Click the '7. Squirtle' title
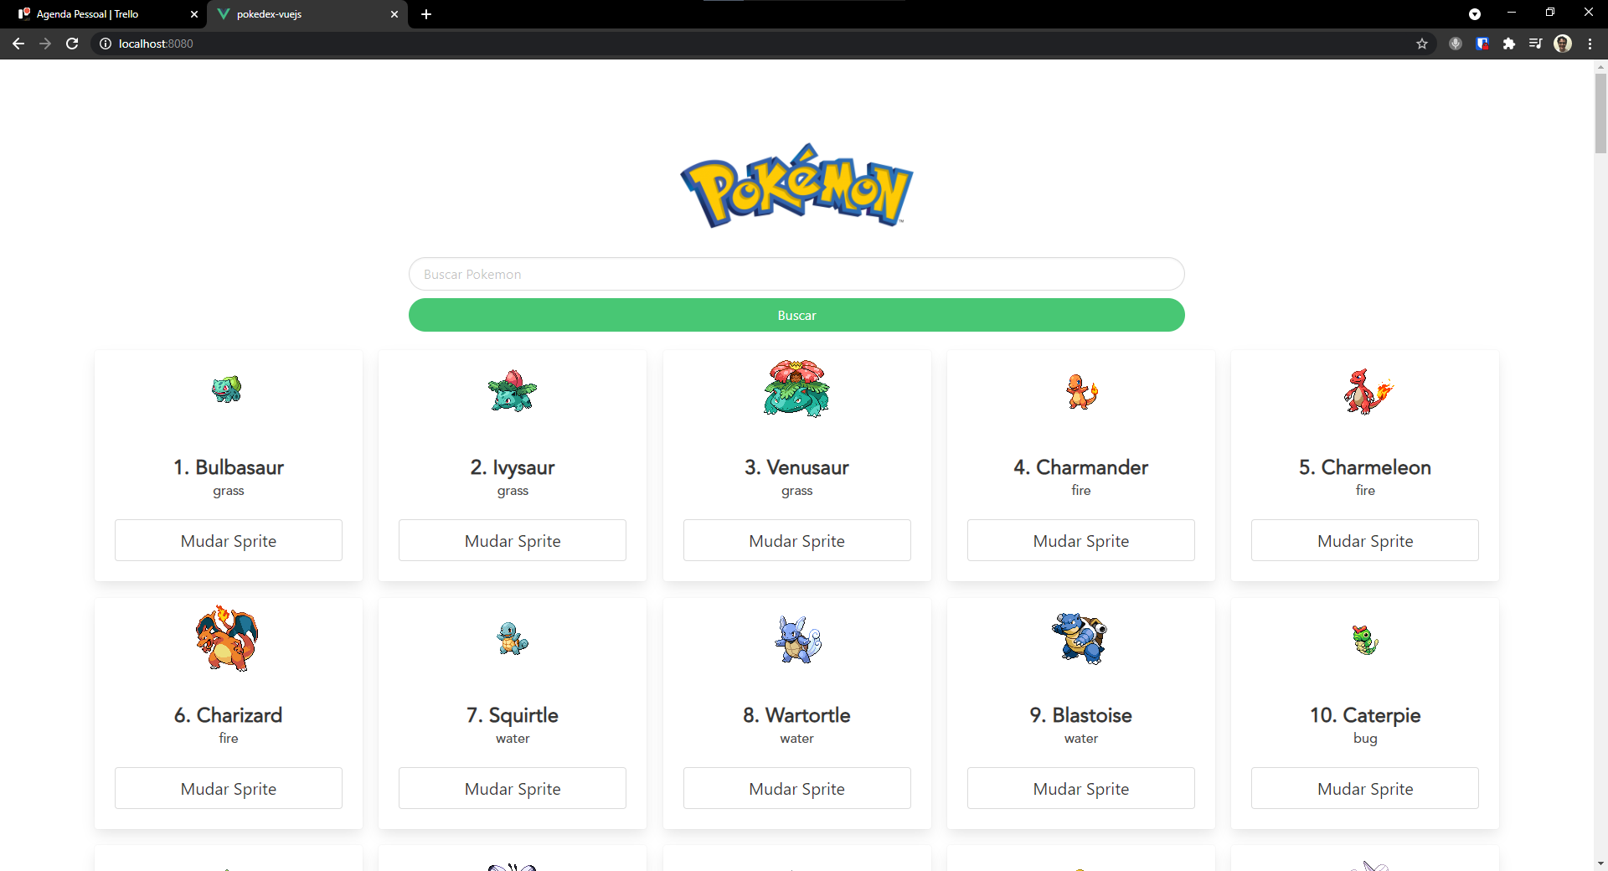The image size is (1608, 871). 513,715
